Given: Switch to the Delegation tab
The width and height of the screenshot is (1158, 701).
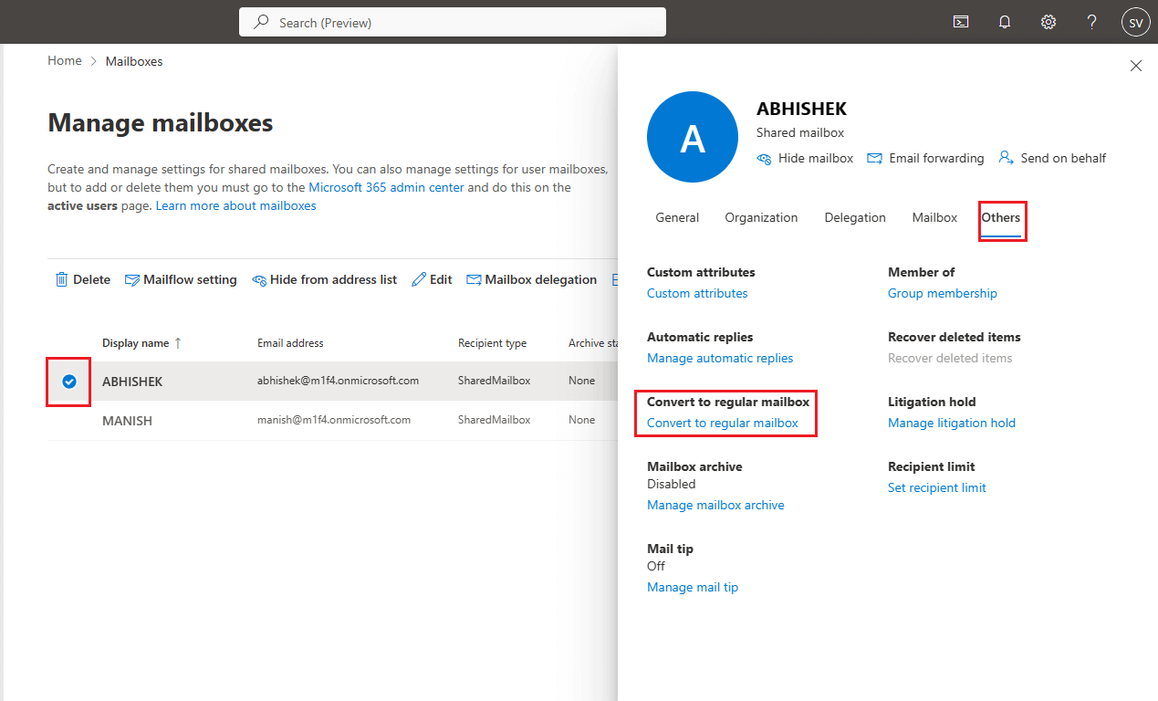Looking at the screenshot, I should tap(854, 217).
